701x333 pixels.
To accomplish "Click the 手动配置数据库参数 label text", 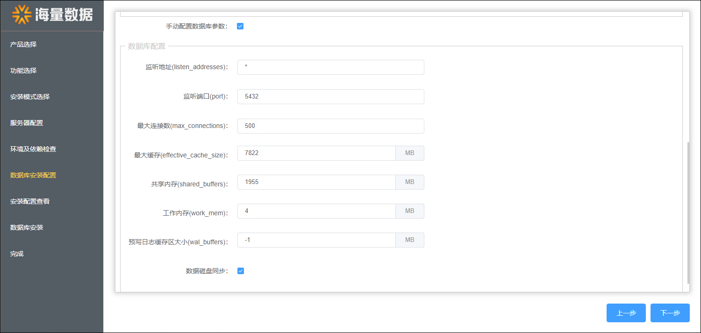I will tap(197, 26).
